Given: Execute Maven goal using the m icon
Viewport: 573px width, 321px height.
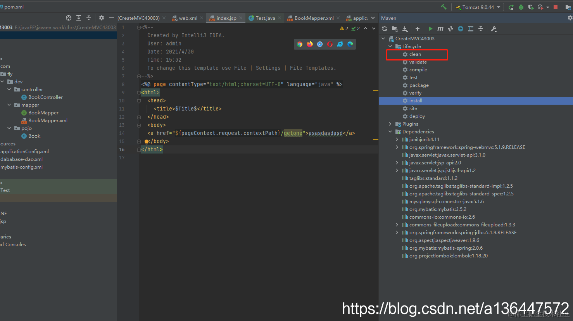Looking at the screenshot, I should [x=440, y=29].
